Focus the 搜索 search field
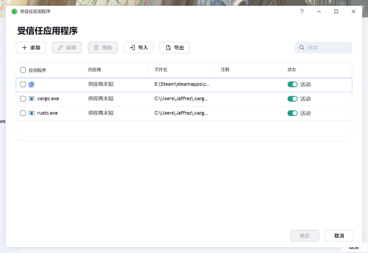The image size is (368, 253). (x=323, y=48)
